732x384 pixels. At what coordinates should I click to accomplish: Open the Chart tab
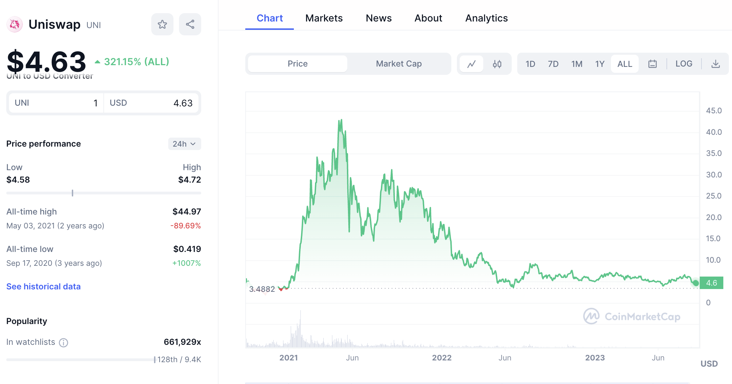click(x=270, y=18)
